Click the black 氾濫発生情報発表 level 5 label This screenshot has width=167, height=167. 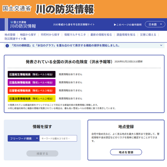(x=32, y=74)
